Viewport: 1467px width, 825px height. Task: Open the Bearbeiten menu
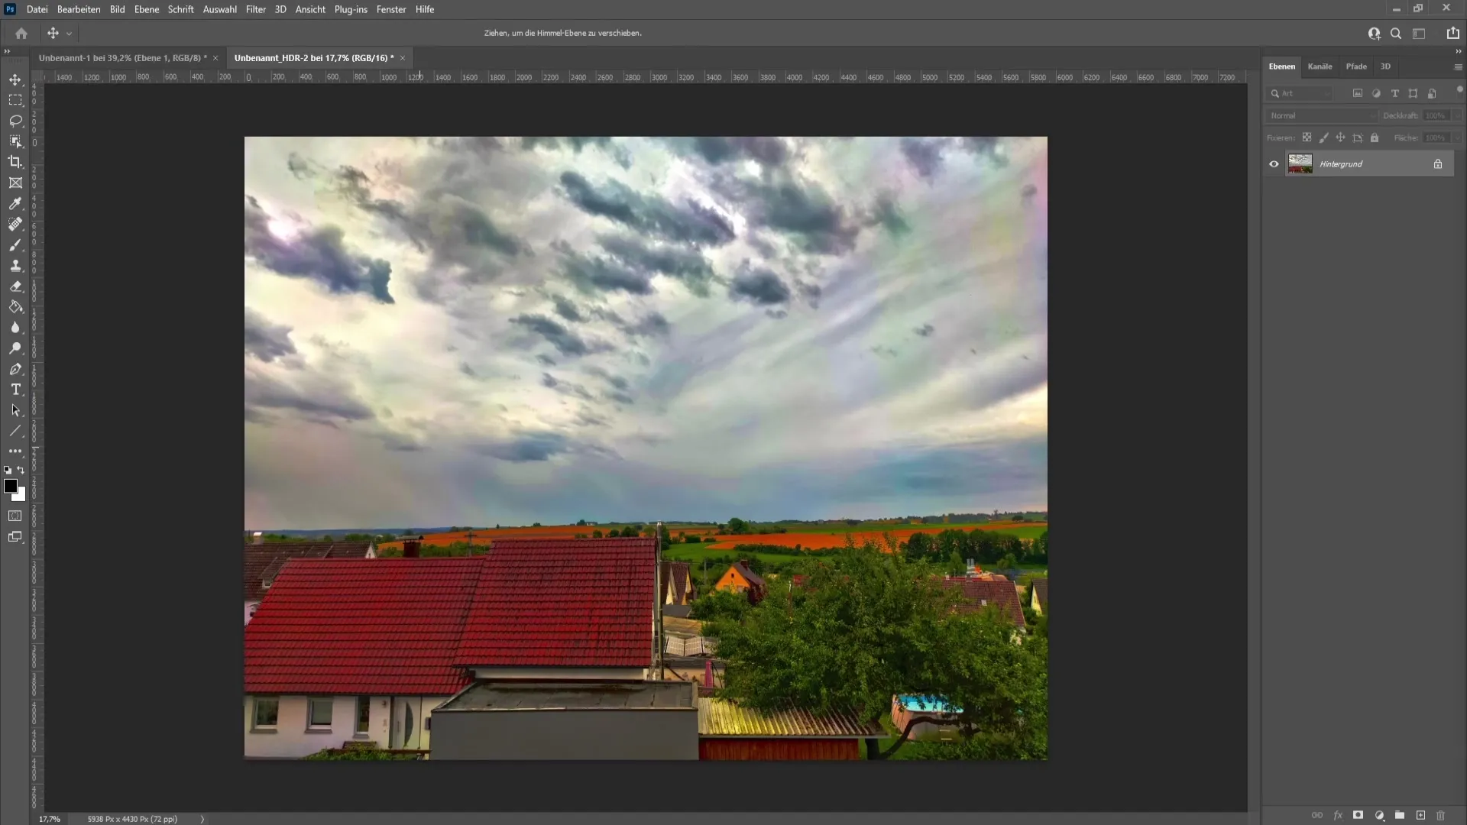[79, 9]
